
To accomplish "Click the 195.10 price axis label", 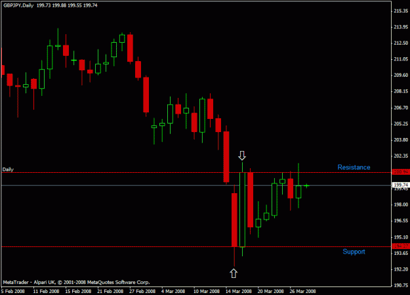I will pyautogui.click(x=401, y=237).
